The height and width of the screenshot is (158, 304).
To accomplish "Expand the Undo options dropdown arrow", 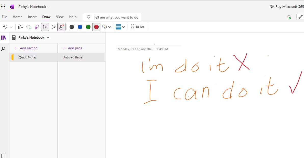I will 11,27.
